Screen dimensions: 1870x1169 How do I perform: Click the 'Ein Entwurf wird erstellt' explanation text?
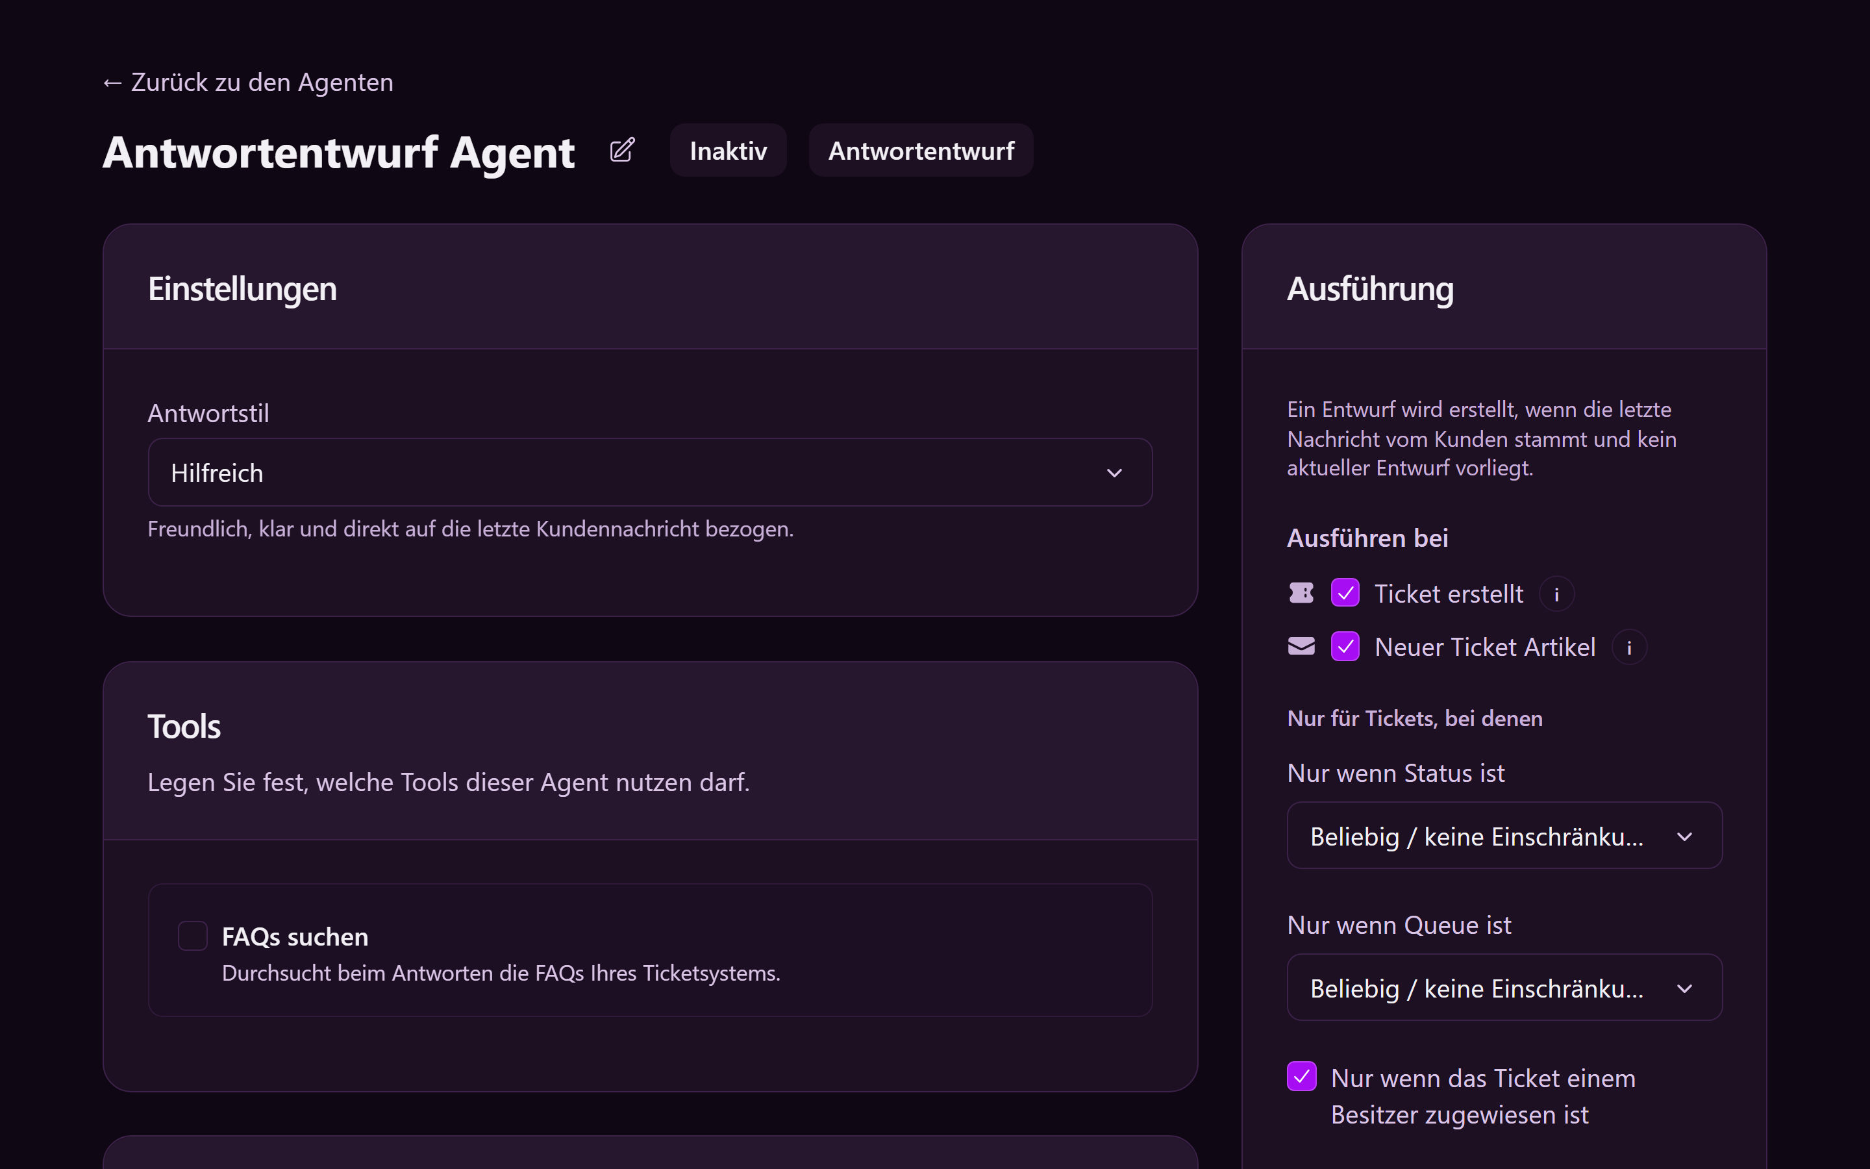tap(1481, 438)
